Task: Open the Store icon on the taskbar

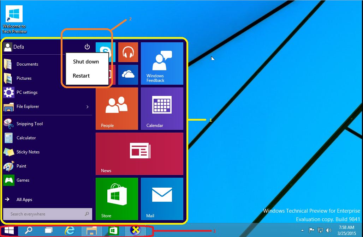Action: pos(113,231)
